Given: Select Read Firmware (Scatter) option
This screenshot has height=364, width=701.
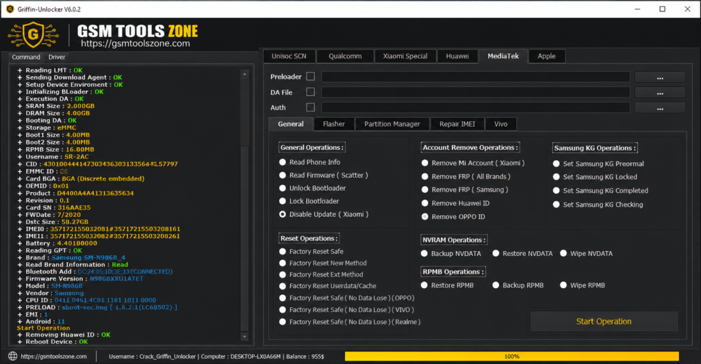Looking at the screenshot, I should [283, 175].
